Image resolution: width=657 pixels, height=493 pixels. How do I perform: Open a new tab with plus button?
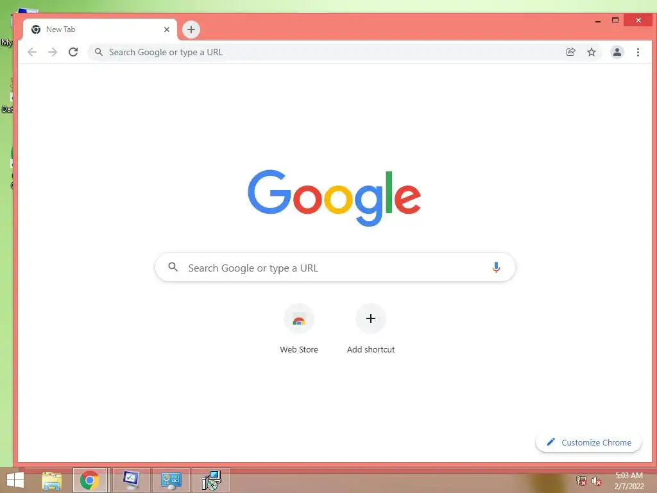[x=191, y=30]
